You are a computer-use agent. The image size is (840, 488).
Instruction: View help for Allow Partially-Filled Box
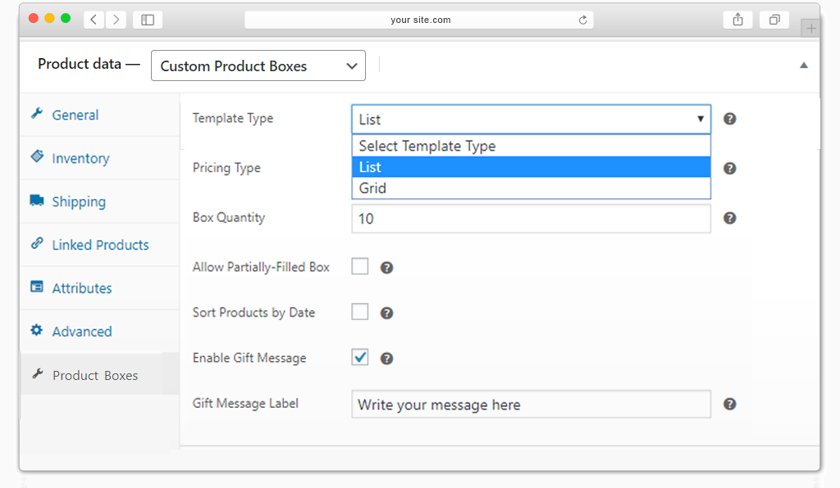pos(387,268)
